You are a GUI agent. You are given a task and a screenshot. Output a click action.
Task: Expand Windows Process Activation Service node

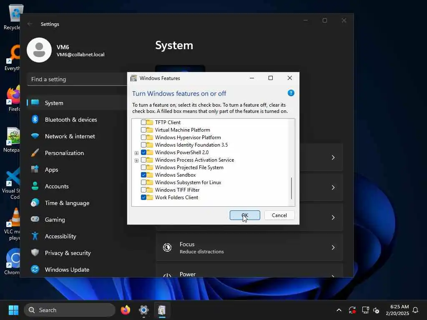click(x=136, y=160)
